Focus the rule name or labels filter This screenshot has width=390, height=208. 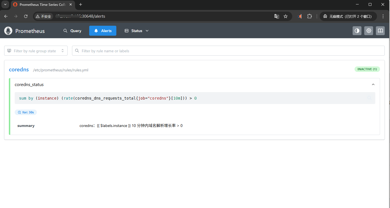[228, 51]
